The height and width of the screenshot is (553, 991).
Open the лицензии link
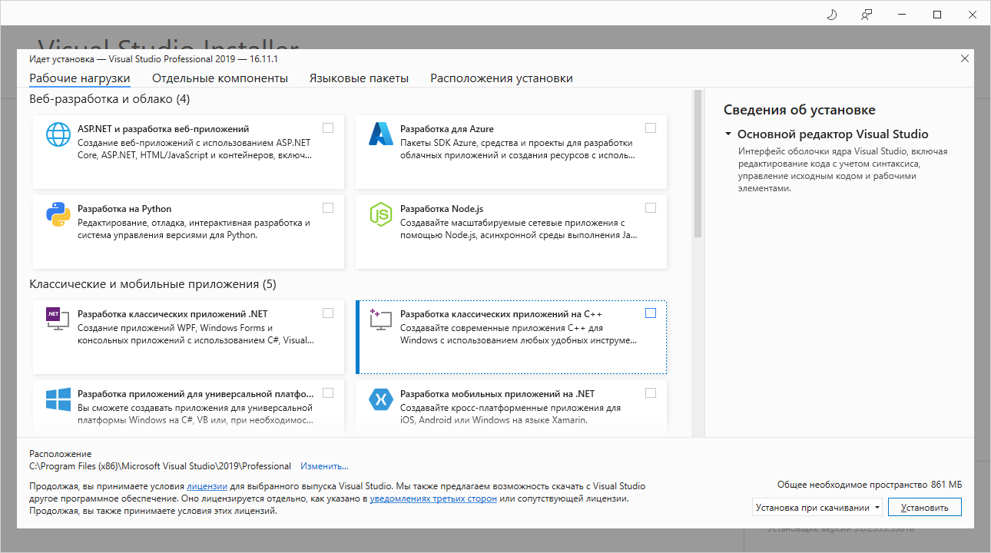[207, 487]
